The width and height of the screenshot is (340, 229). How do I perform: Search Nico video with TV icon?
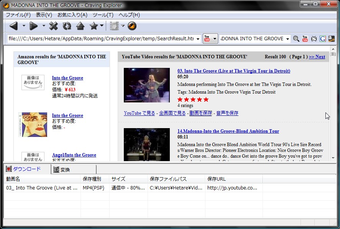coord(314,39)
